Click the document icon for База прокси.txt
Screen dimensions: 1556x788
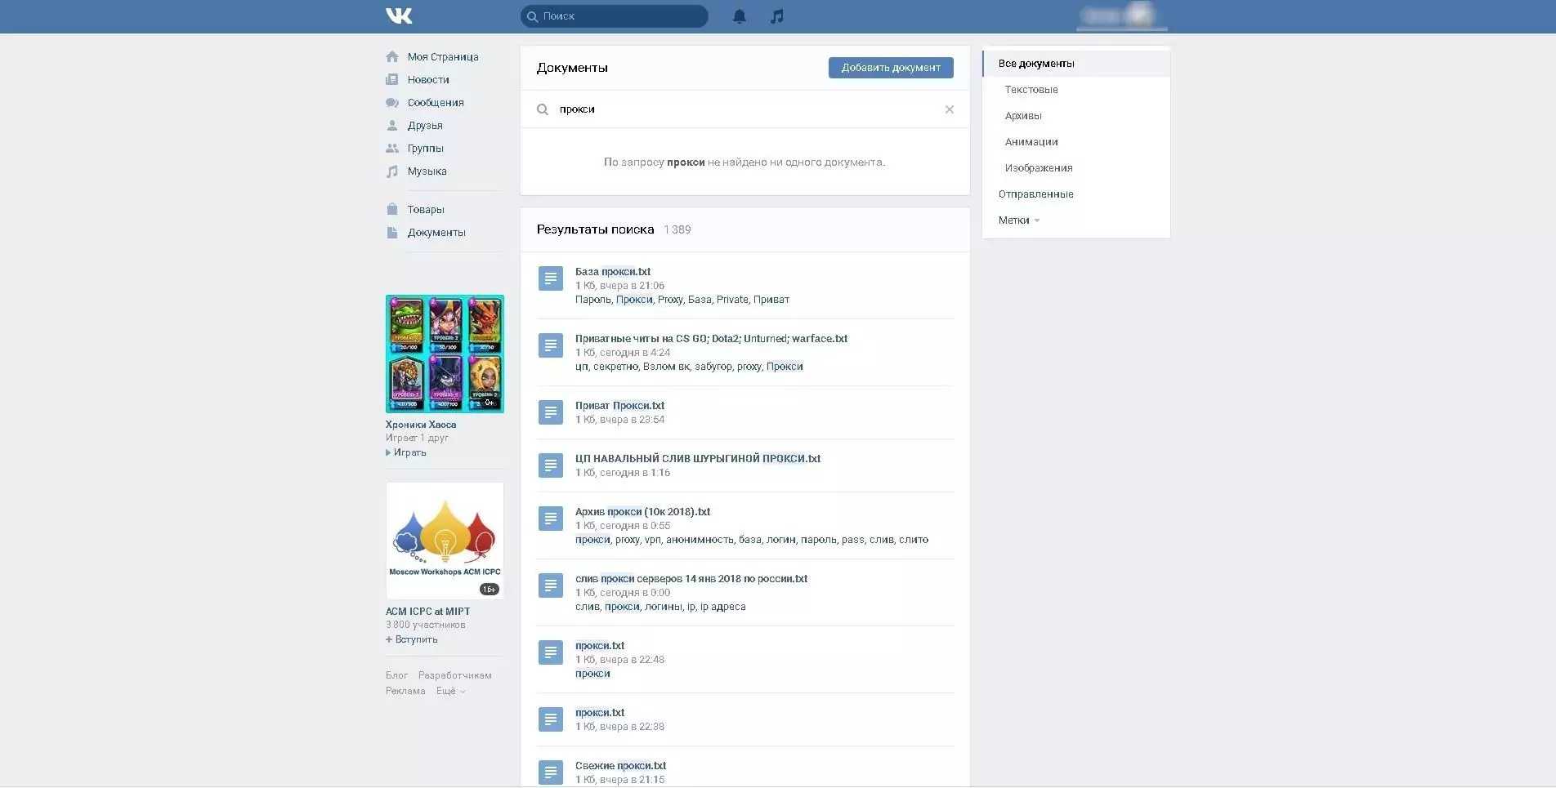tap(551, 278)
